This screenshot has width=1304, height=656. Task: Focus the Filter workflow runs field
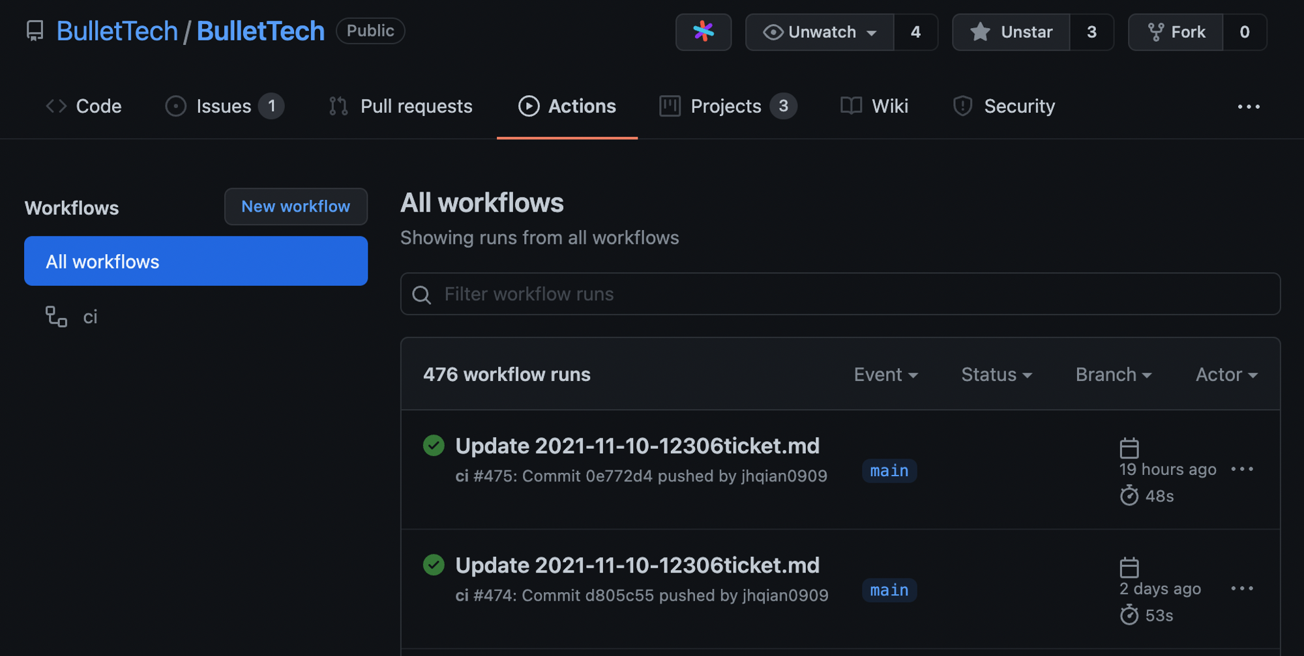tap(840, 294)
